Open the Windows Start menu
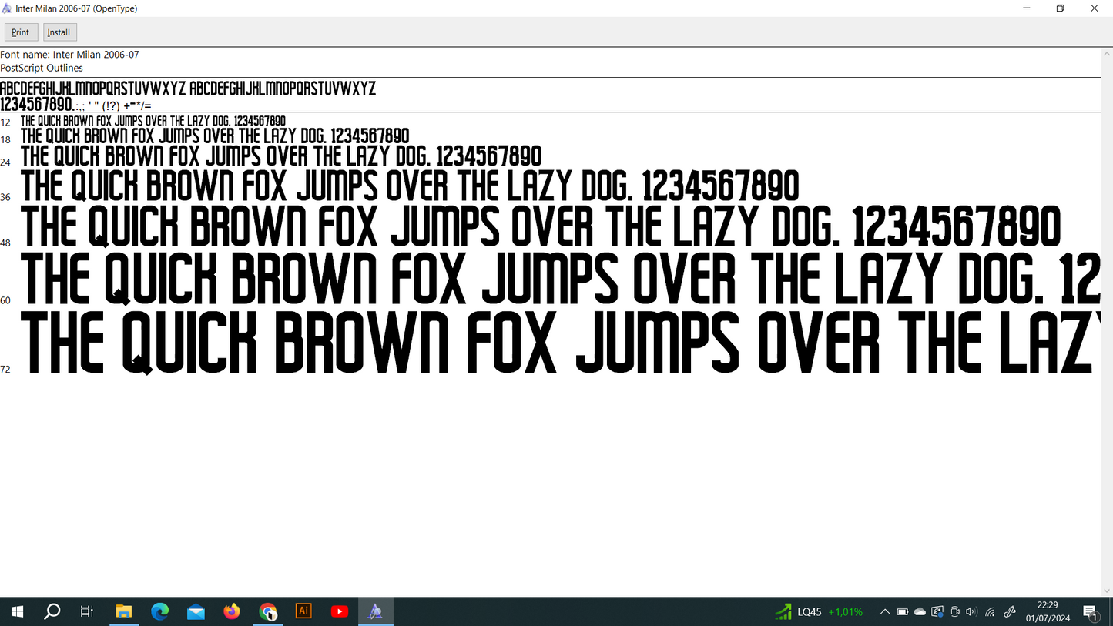The width and height of the screenshot is (1113, 626). tap(17, 612)
